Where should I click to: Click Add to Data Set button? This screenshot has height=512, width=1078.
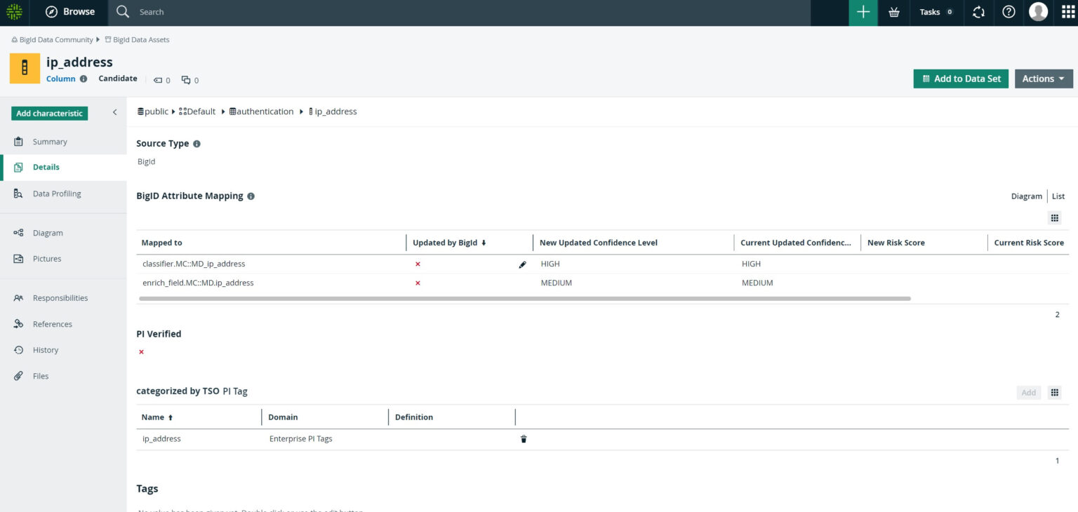click(x=961, y=79)
